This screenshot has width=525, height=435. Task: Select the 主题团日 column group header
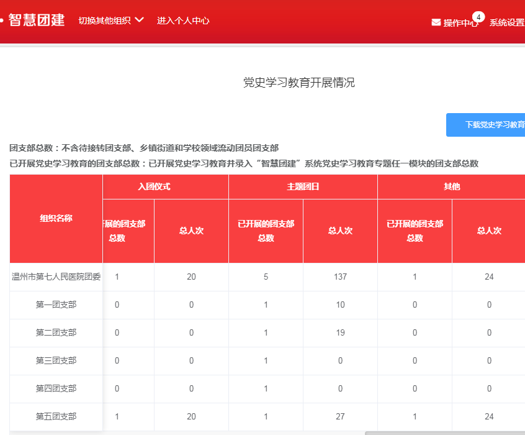click(x=303, y=186)
